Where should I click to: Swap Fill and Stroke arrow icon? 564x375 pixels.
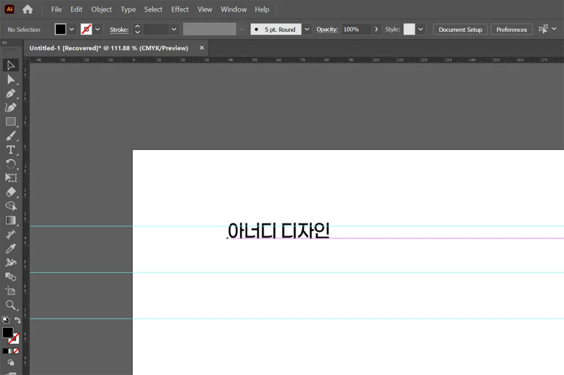17,319
